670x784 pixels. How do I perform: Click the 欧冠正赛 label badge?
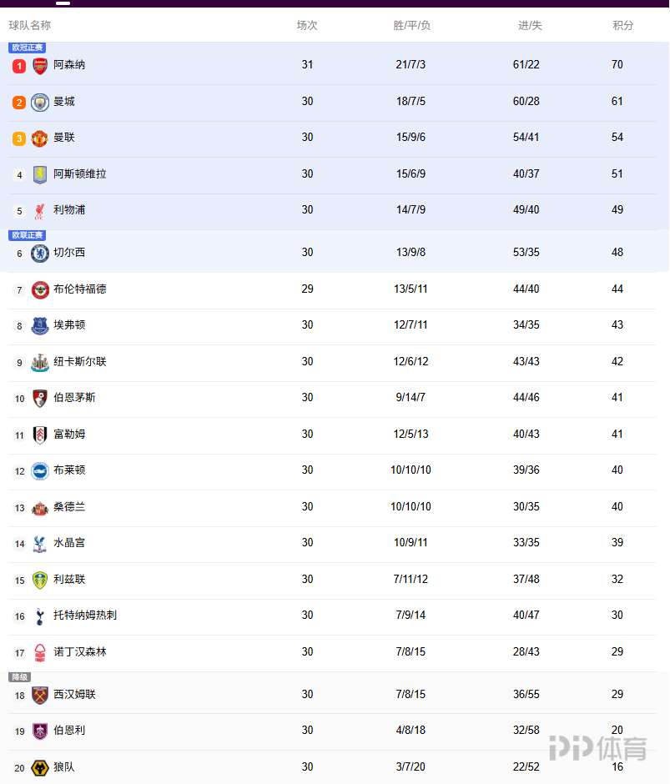[x=28, y=48]
